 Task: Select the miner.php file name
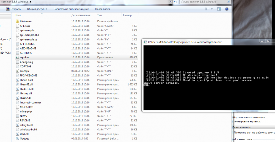[26, 111]
